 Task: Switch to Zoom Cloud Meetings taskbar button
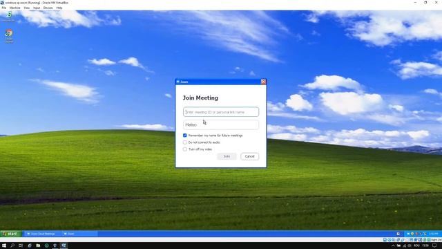pyautogui.click(x=42, y=234)
